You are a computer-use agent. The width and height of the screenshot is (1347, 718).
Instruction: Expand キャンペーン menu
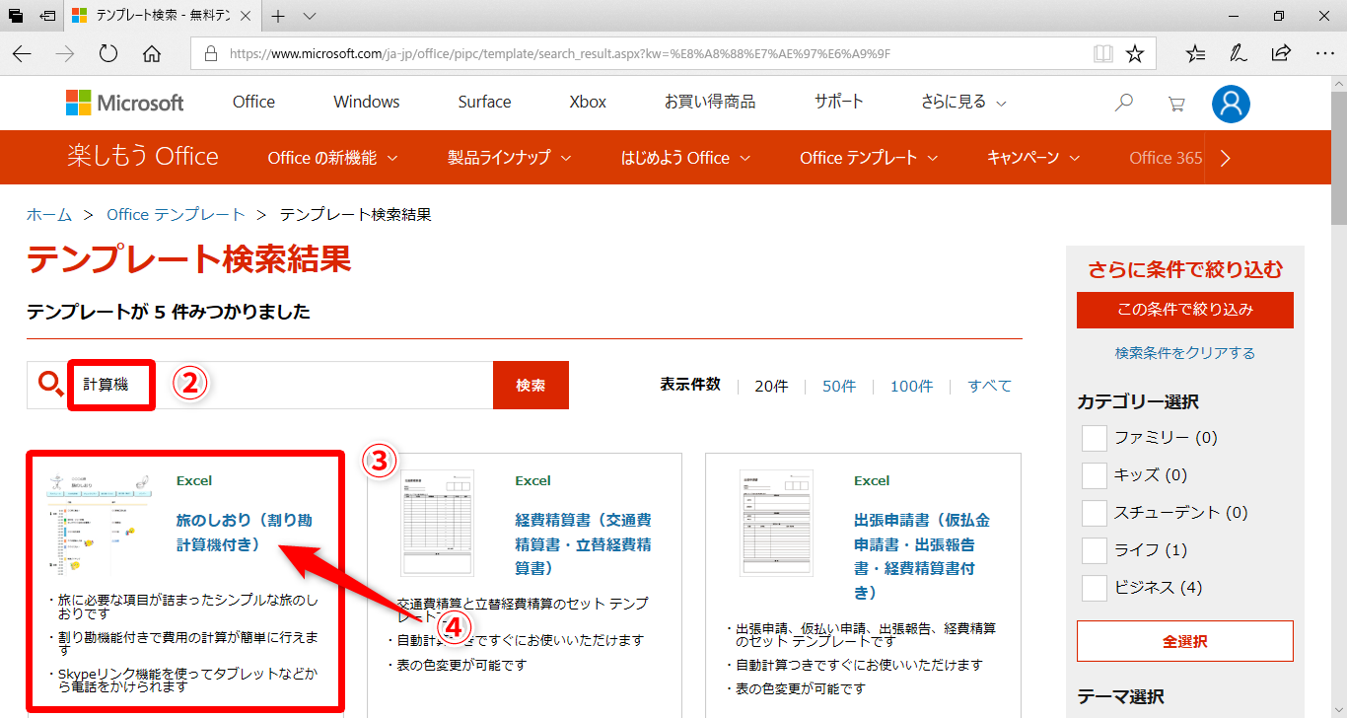[1033, 158]
